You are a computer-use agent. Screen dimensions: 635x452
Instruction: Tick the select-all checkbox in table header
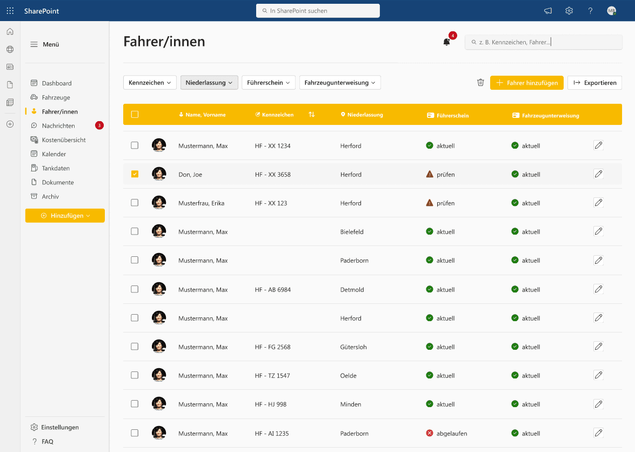(135, 115)
